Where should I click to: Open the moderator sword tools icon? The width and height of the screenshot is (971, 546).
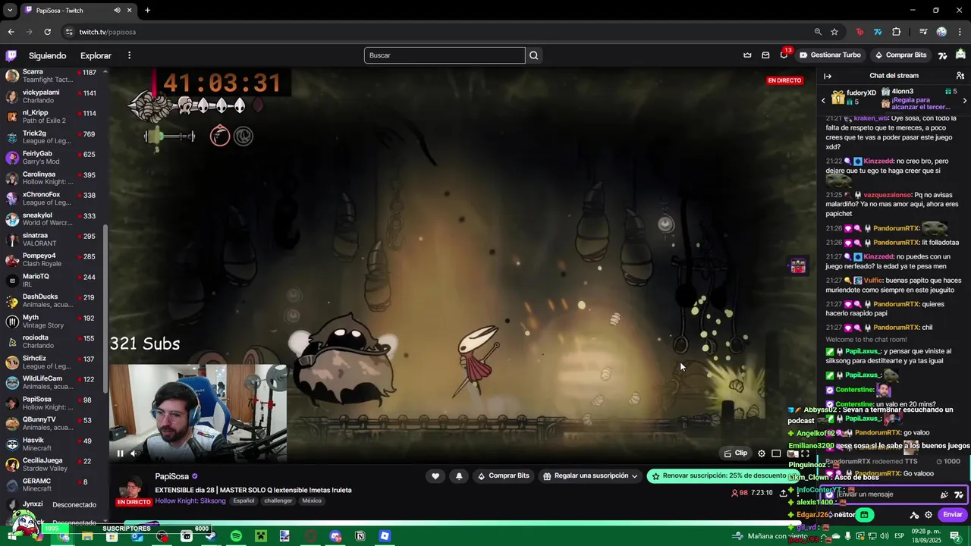click(914, 514)
